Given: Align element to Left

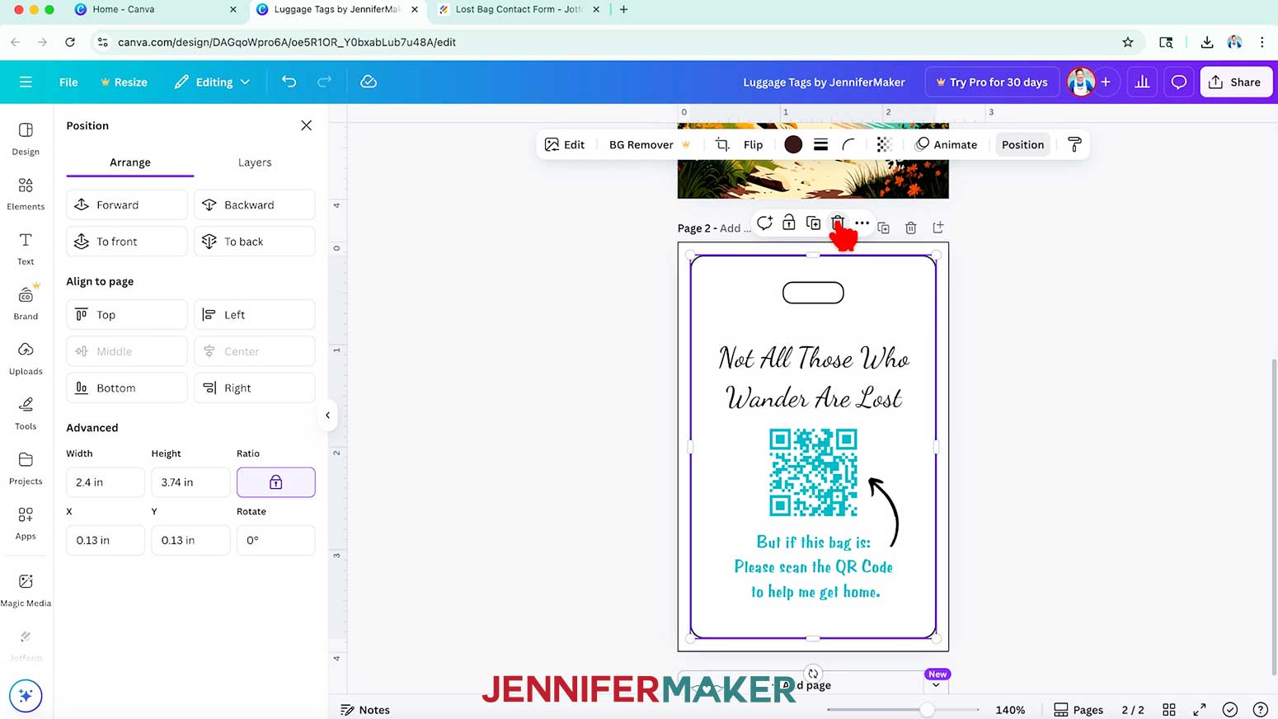Looking at the screenshot, I should coord(254,315).
